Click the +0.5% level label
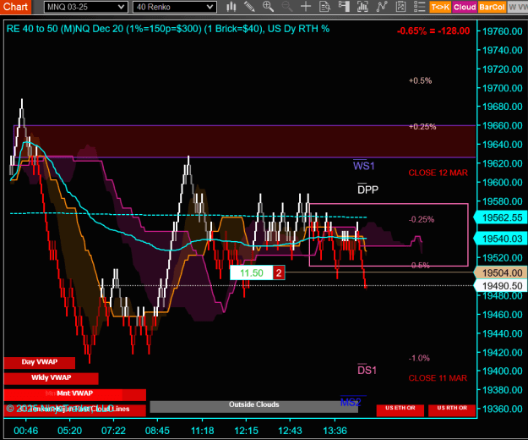The image size is (528, 440). 420,81
